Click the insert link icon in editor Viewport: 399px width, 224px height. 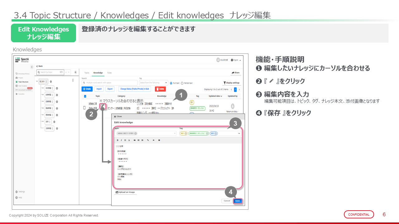tap(148, 140)
